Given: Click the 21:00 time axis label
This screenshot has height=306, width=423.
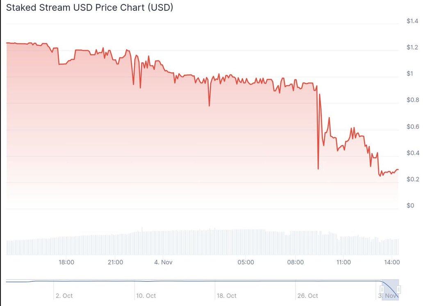Looking at the screenshot, I should 115,262.
